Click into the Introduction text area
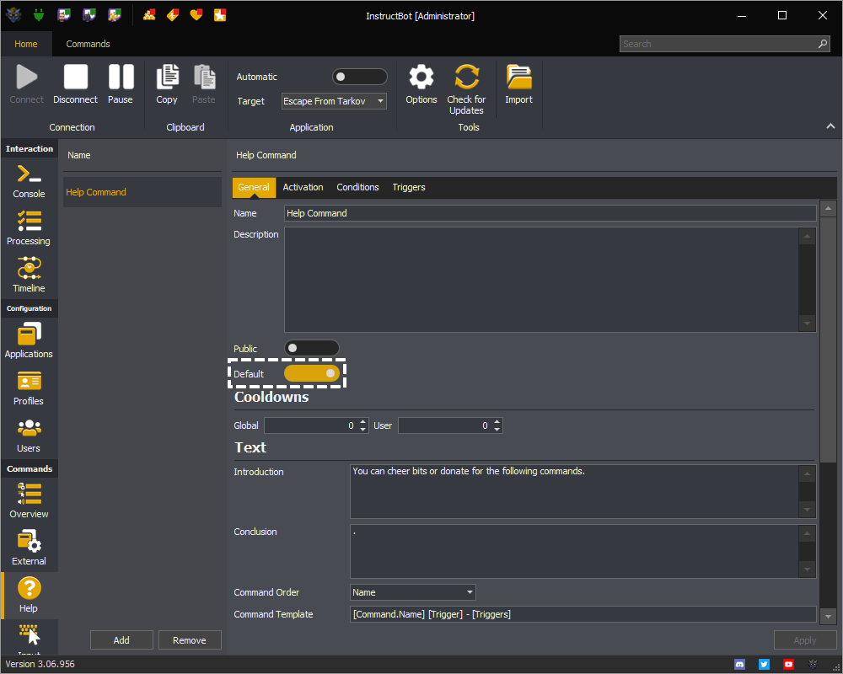The width and height of the screenshot is (843, 674). point(574,491)
